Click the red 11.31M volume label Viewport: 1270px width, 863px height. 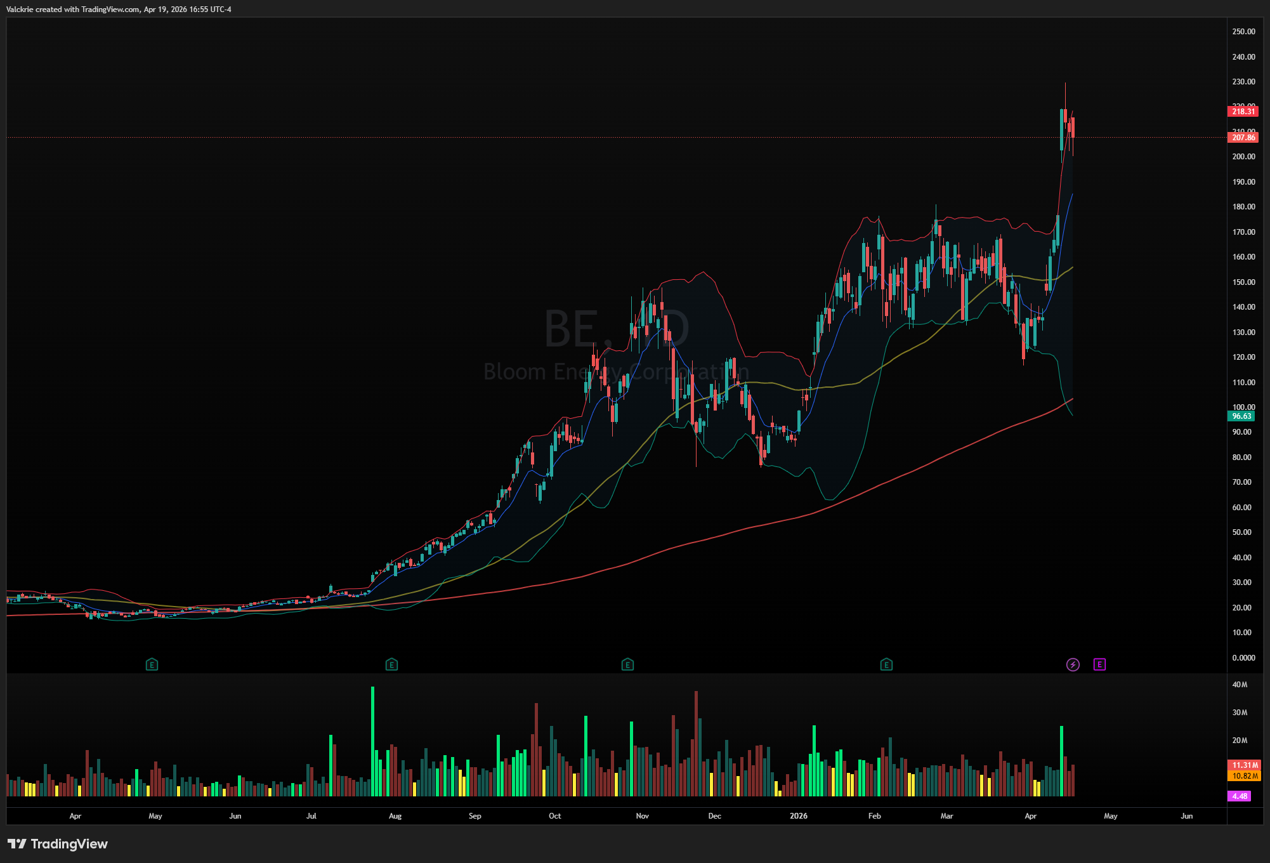(1245, 765)
